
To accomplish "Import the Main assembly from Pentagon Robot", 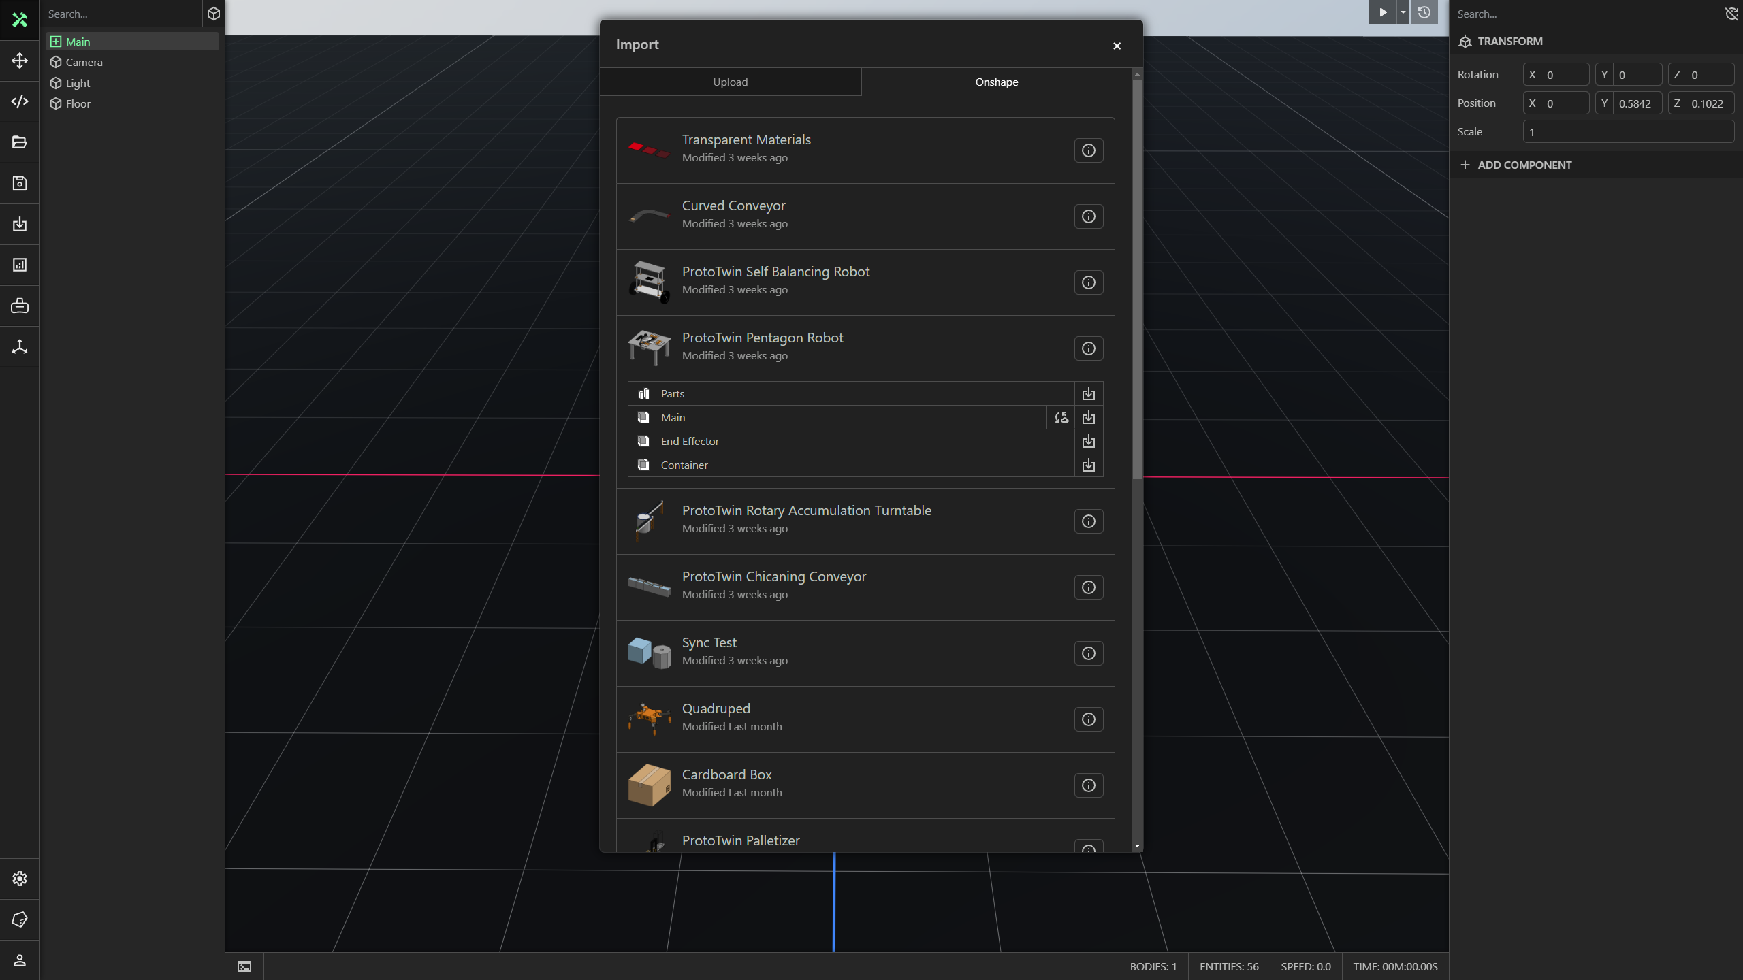I will coord(1088,416).
